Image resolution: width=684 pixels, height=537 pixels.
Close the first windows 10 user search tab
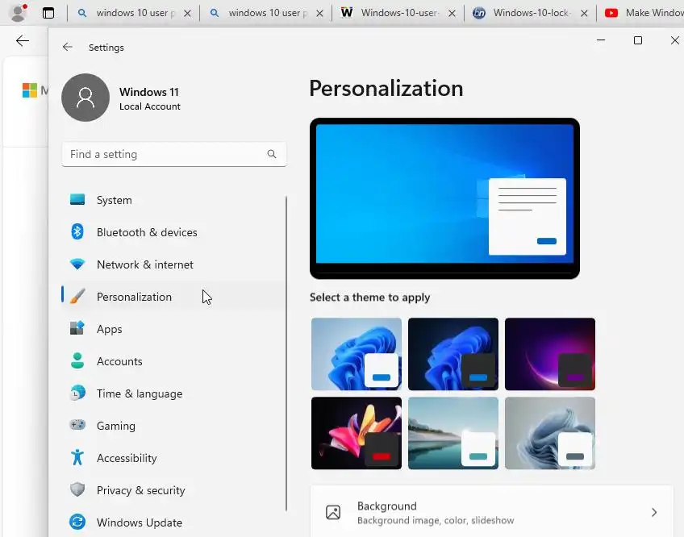pos(188,14)
